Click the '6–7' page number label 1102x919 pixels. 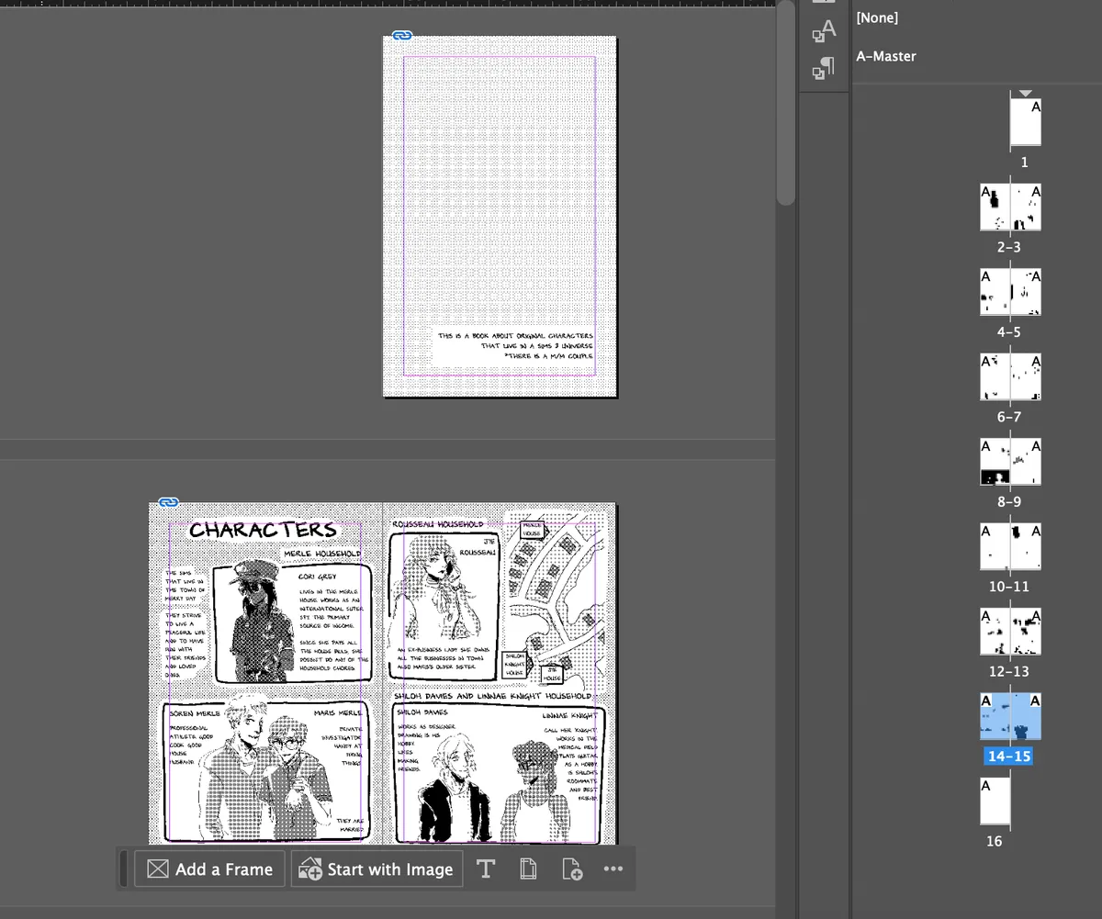pos(1008,417)
